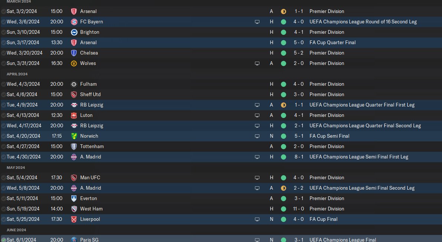Open the 8 - 1 A. Madrid result
This screenshot has width=442, height=242.
click(x=299, y=157)
